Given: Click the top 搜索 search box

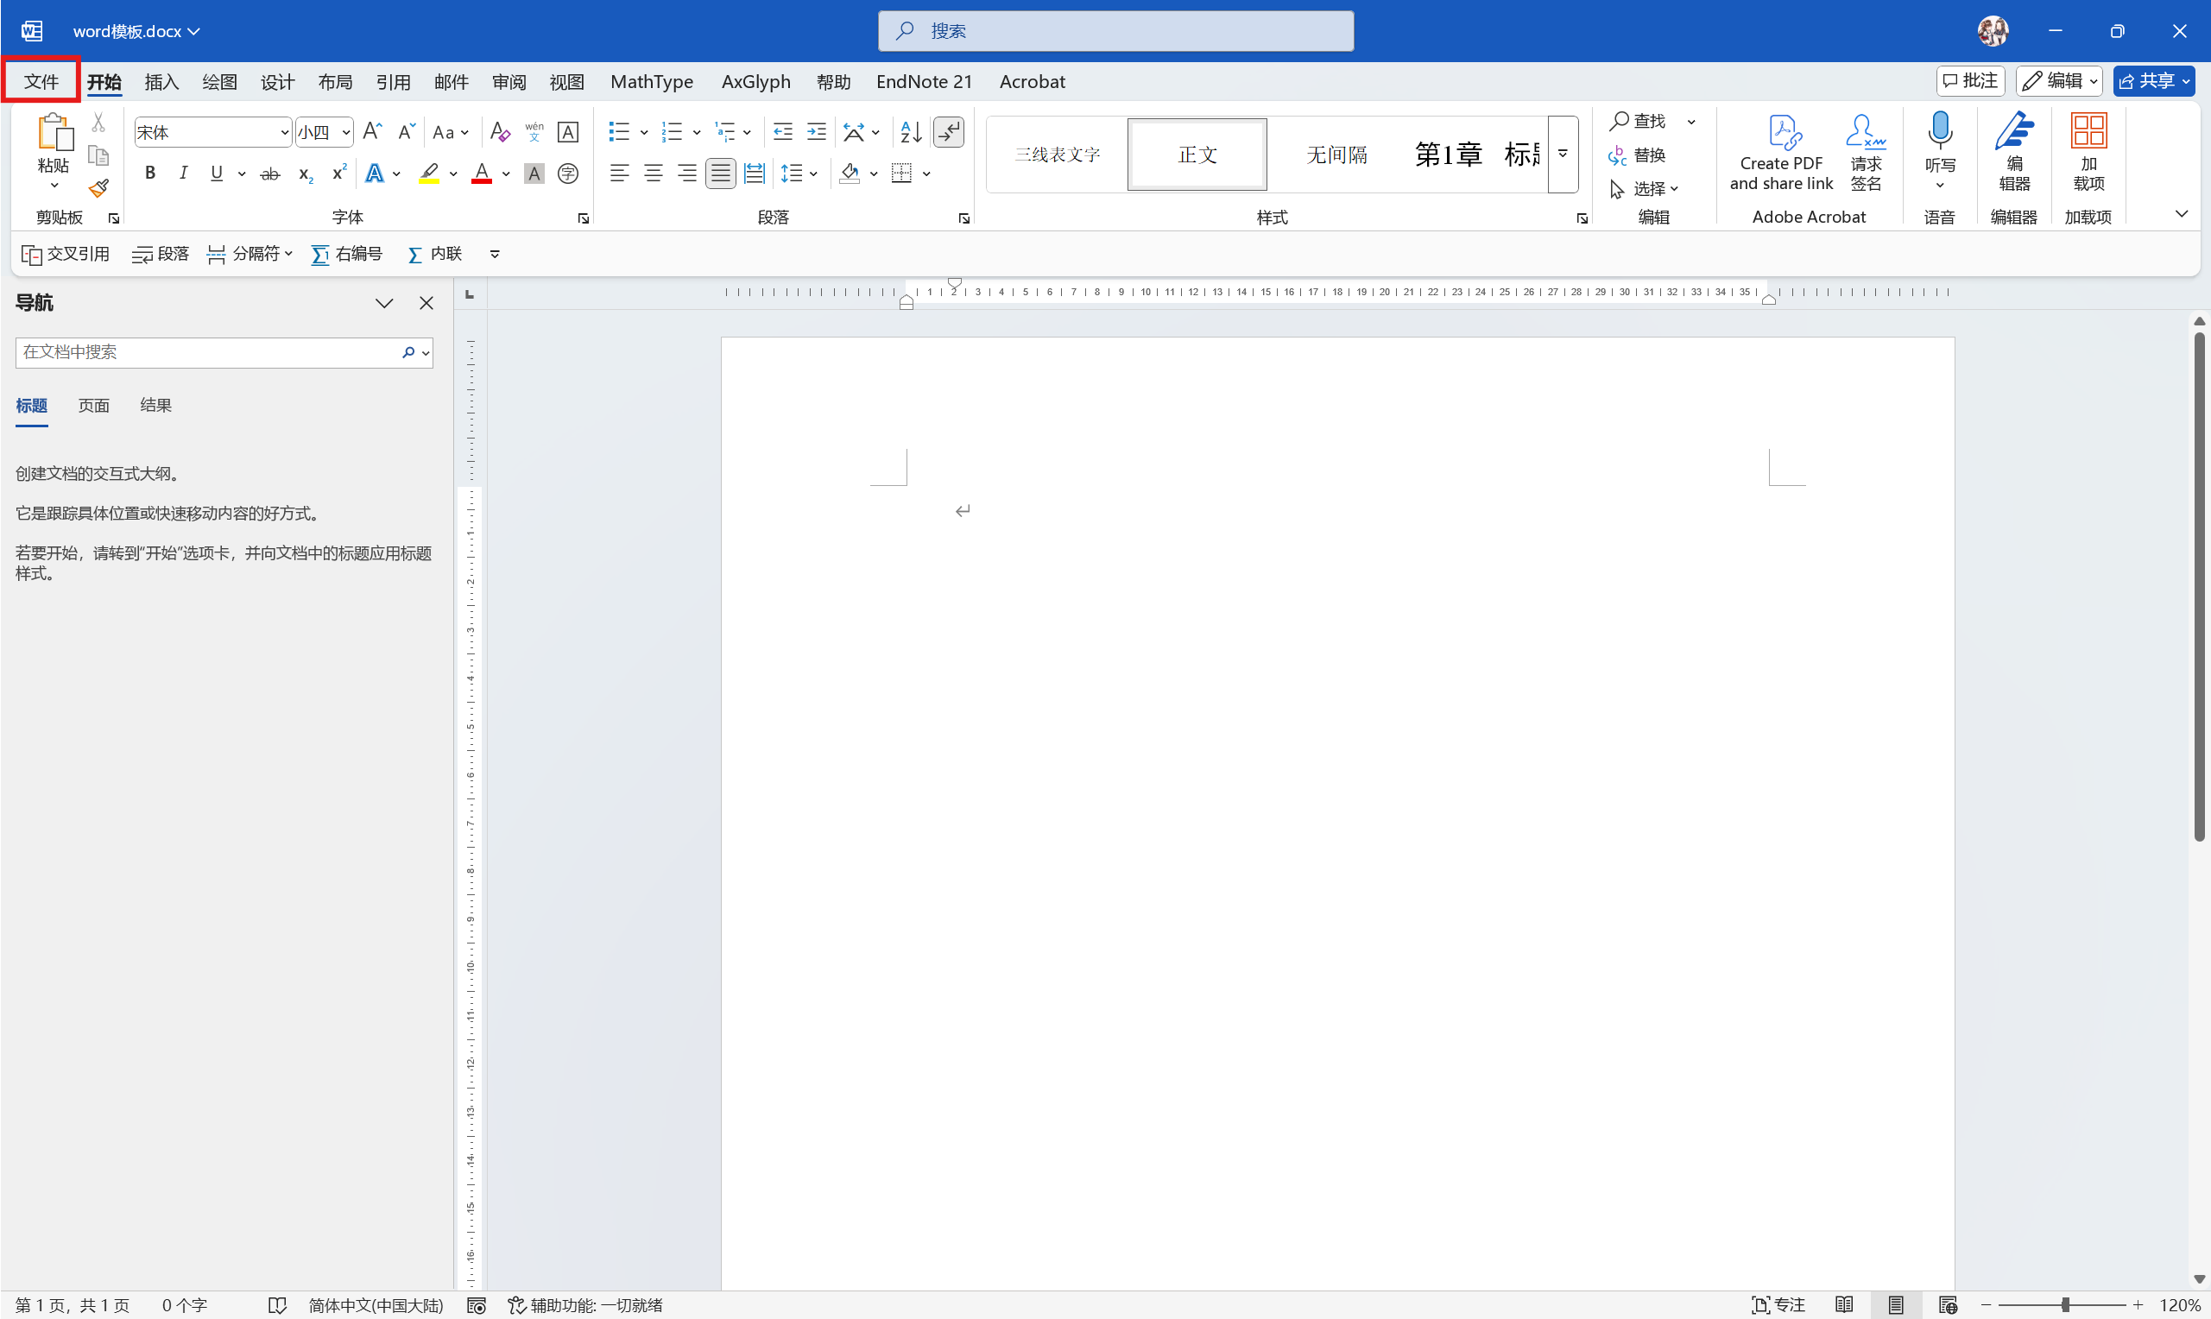Looking at the screenshot, I should pos(1115,31).
